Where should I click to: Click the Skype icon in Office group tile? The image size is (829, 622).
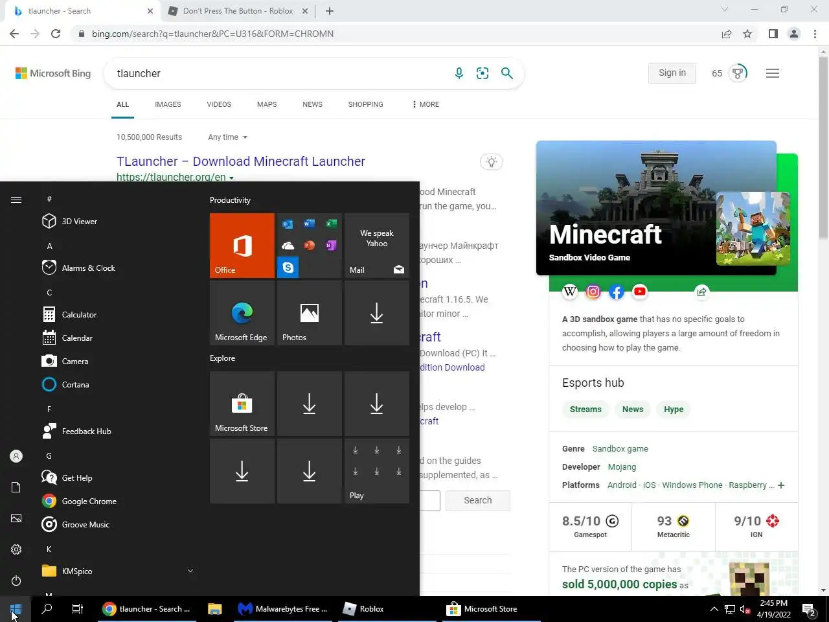(288, 267)
